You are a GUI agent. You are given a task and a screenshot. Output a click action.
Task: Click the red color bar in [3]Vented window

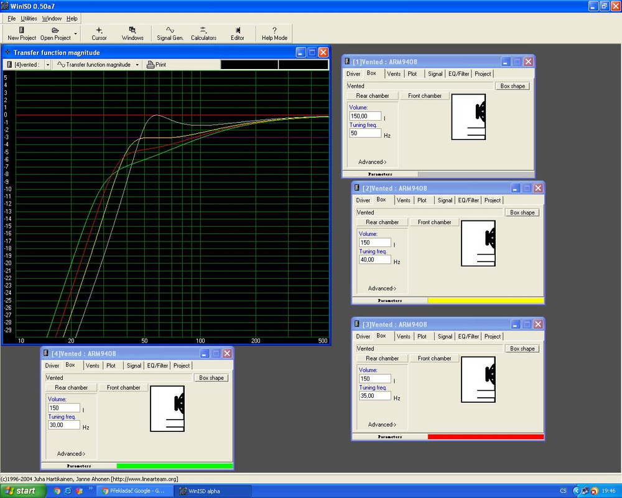click(x=486, y=437)
